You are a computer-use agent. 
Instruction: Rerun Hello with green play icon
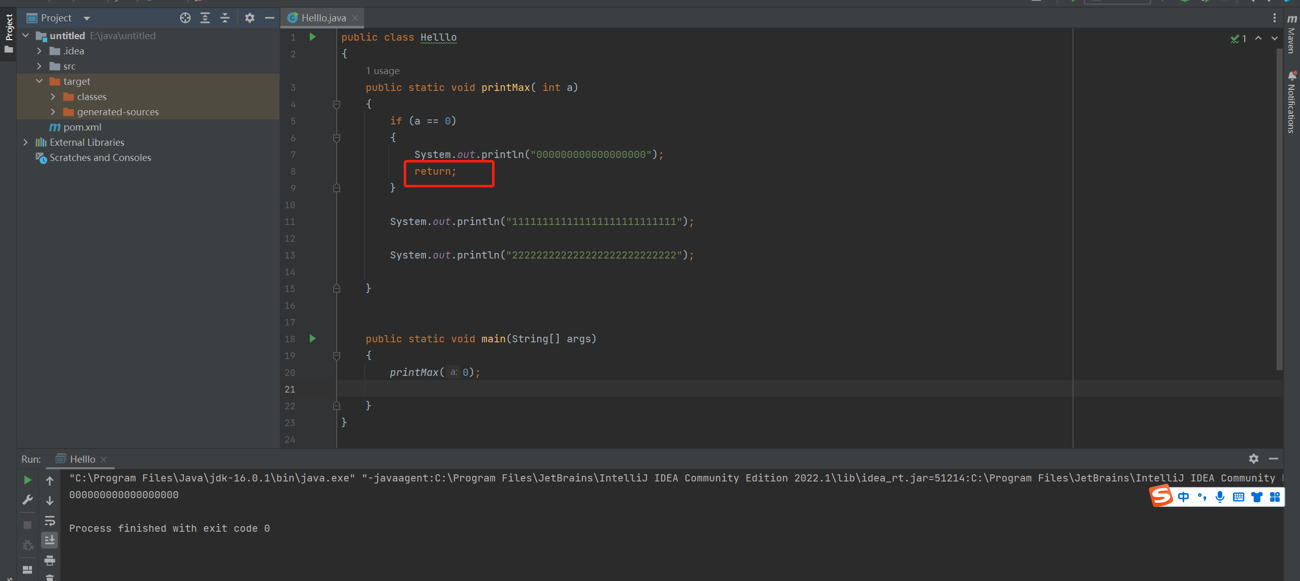tap(28, 480)
